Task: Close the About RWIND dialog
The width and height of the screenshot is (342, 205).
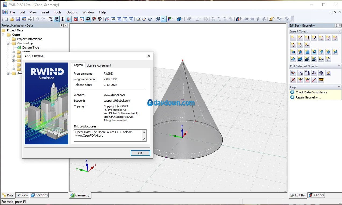Action: coord(149,56)
